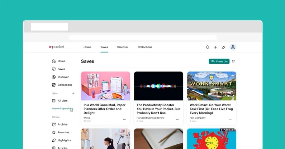Click the paper planners pink thumbnail
The width and height of the screenshot is (285, 149).
click(x=105, y=86)
